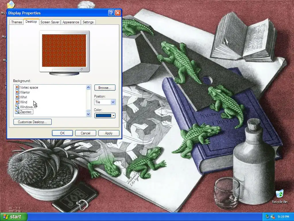Open the Color picker dropdown arrow

[x=113, y=116]
